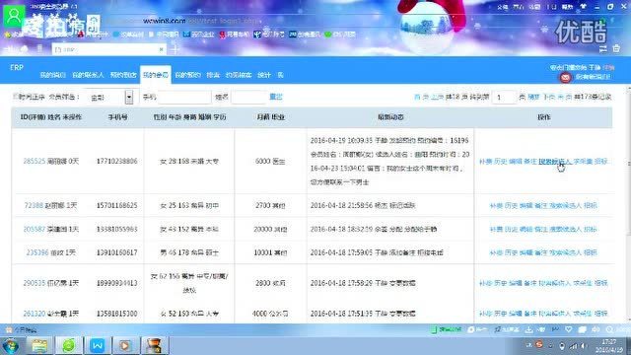Select the active 我的会员 tab
The image size is (631, 355).
156,75
